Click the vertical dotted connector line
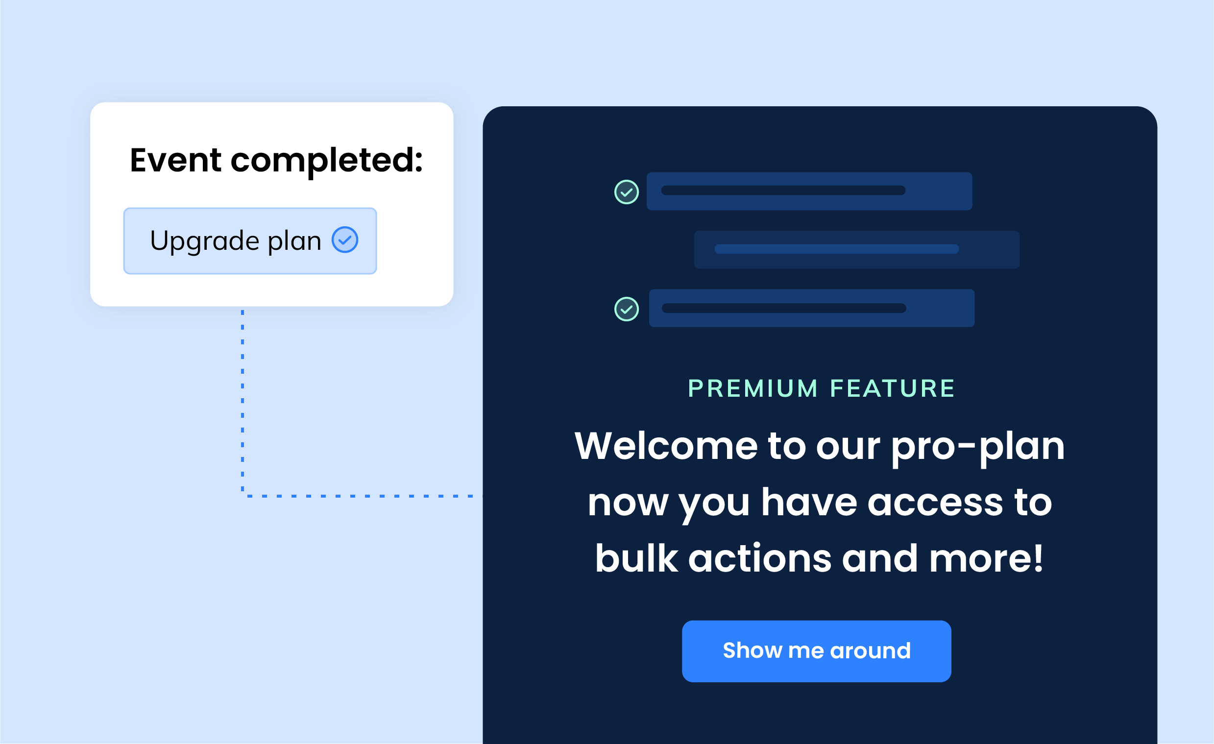 pyautogui.click(x=243, y=401)
